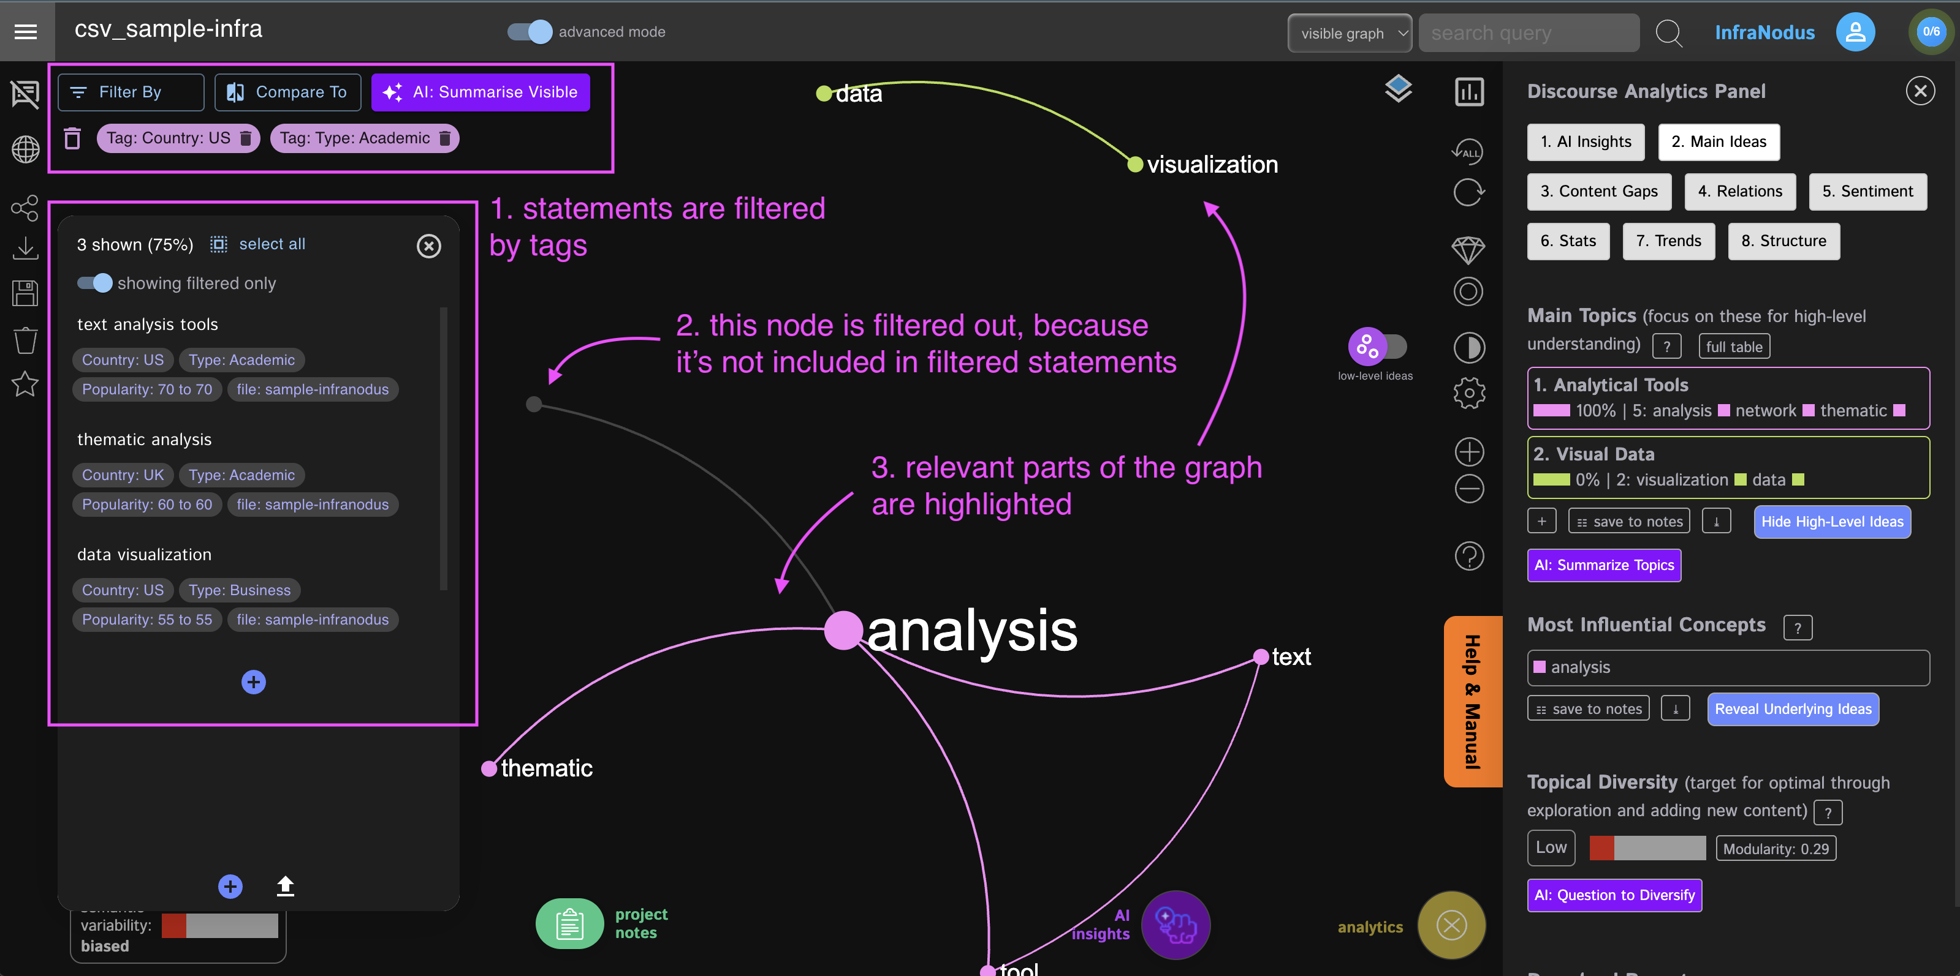Click the hide statements panel icon
The width and height of the screenshot is (1960, 976).
pos(25,94)
